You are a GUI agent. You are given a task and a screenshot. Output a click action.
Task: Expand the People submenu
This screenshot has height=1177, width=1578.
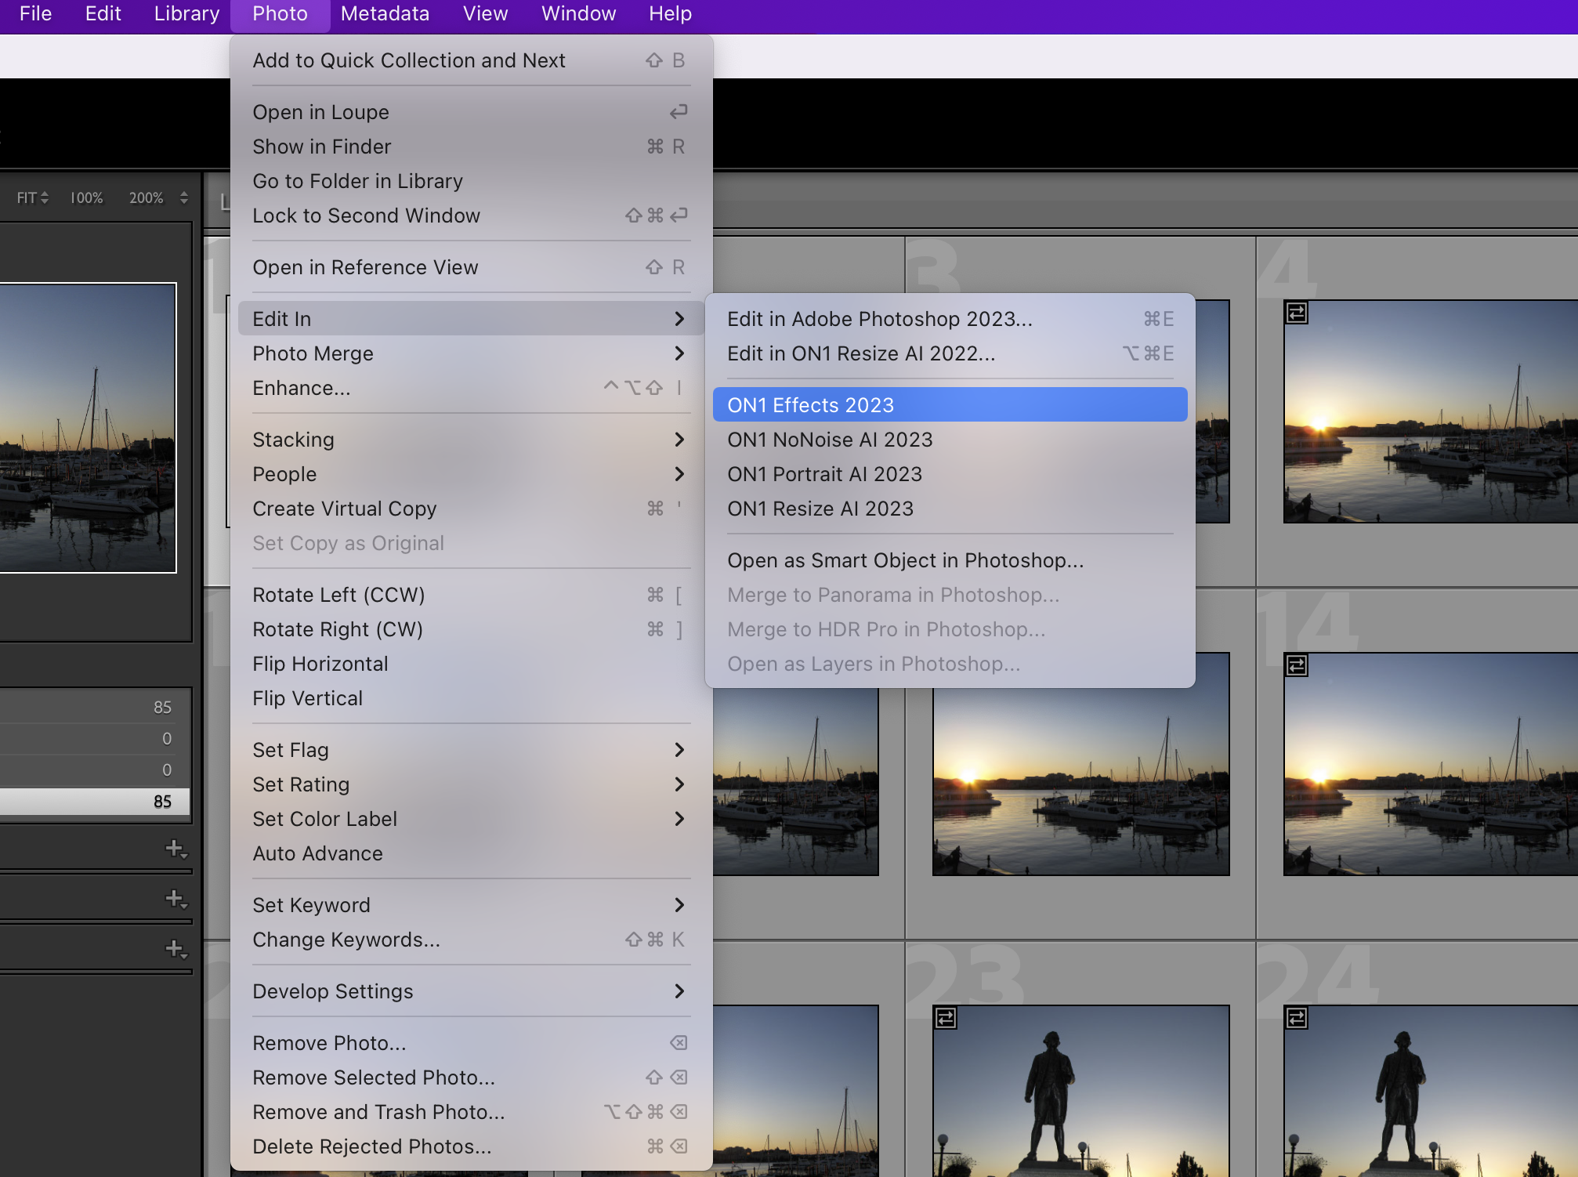coord(471,474)
